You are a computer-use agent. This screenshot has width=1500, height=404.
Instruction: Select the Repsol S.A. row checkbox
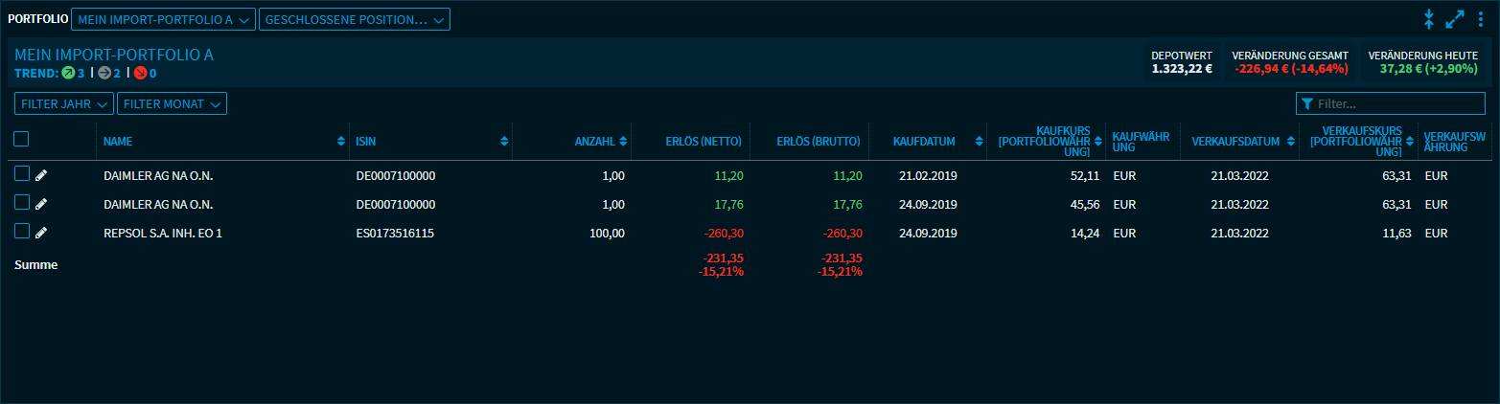pyautogui.click(x=21, y=232)
